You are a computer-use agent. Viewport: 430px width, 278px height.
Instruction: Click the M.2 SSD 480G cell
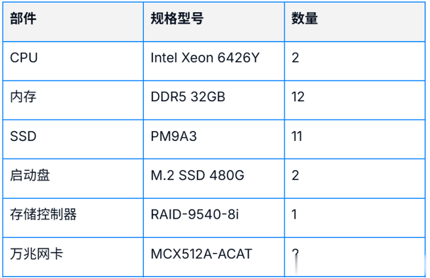point(198,175)
